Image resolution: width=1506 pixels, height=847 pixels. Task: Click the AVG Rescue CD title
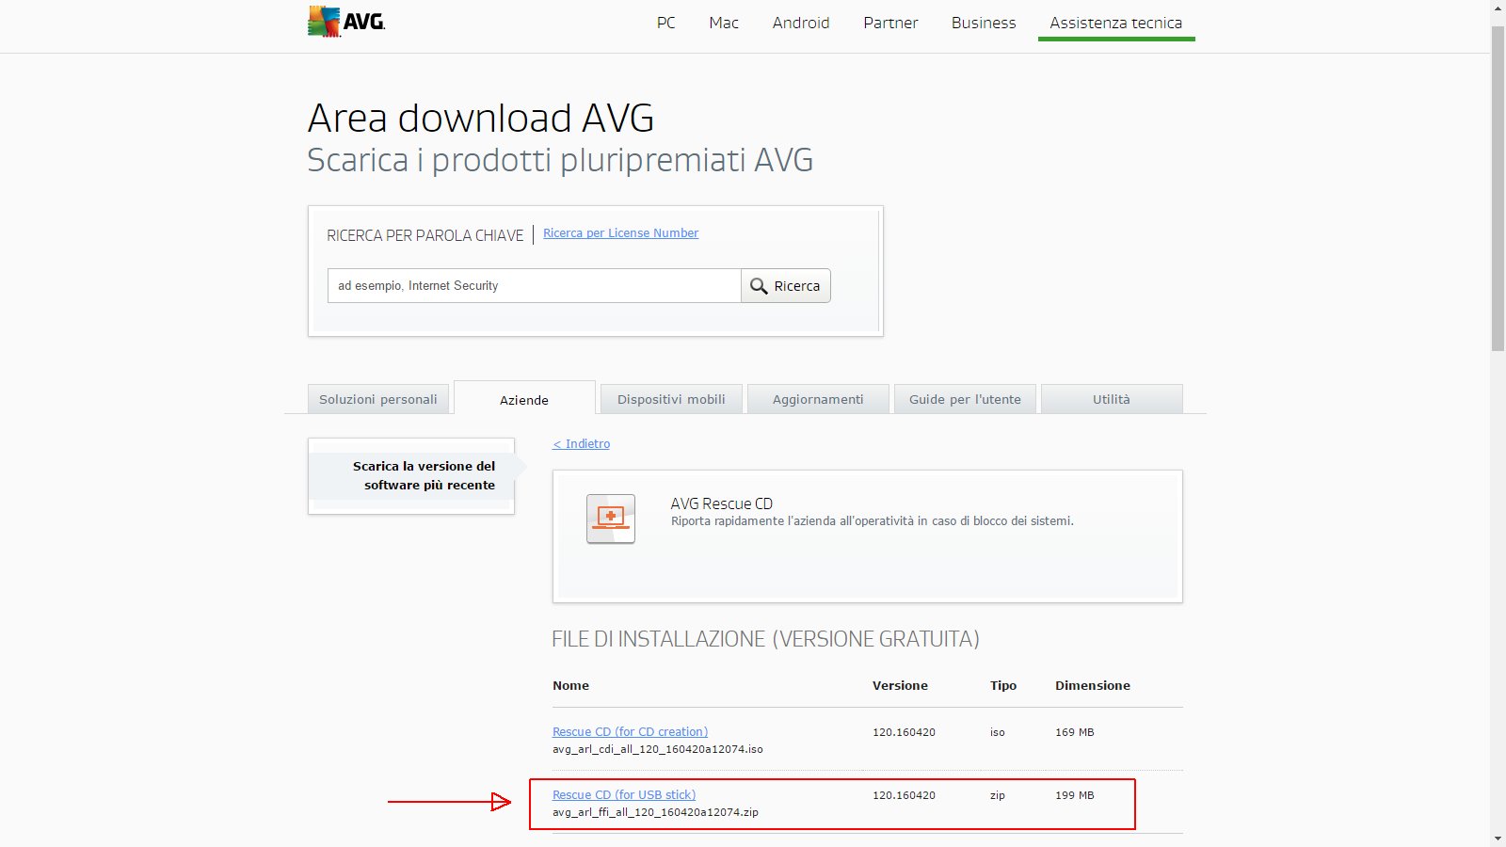(x=721, y=503)
